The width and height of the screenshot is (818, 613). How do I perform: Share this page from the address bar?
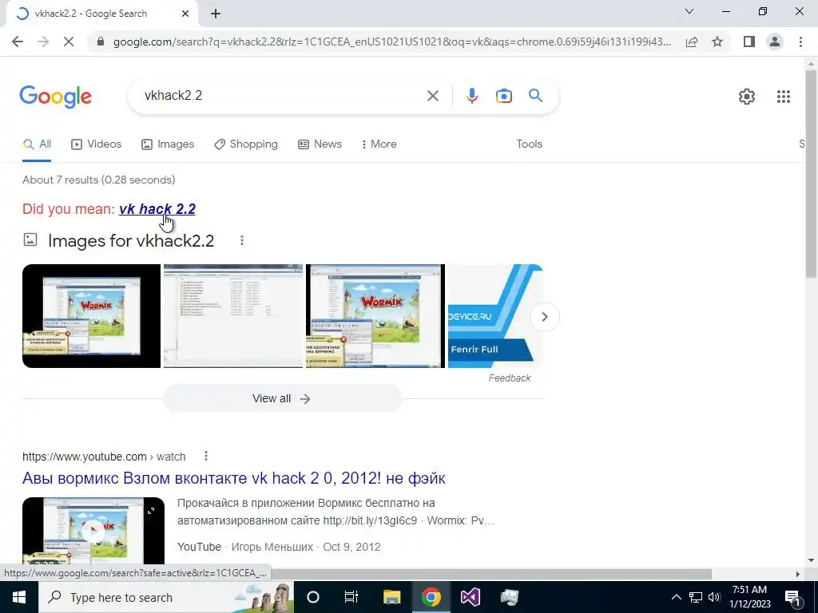(692, 42)
